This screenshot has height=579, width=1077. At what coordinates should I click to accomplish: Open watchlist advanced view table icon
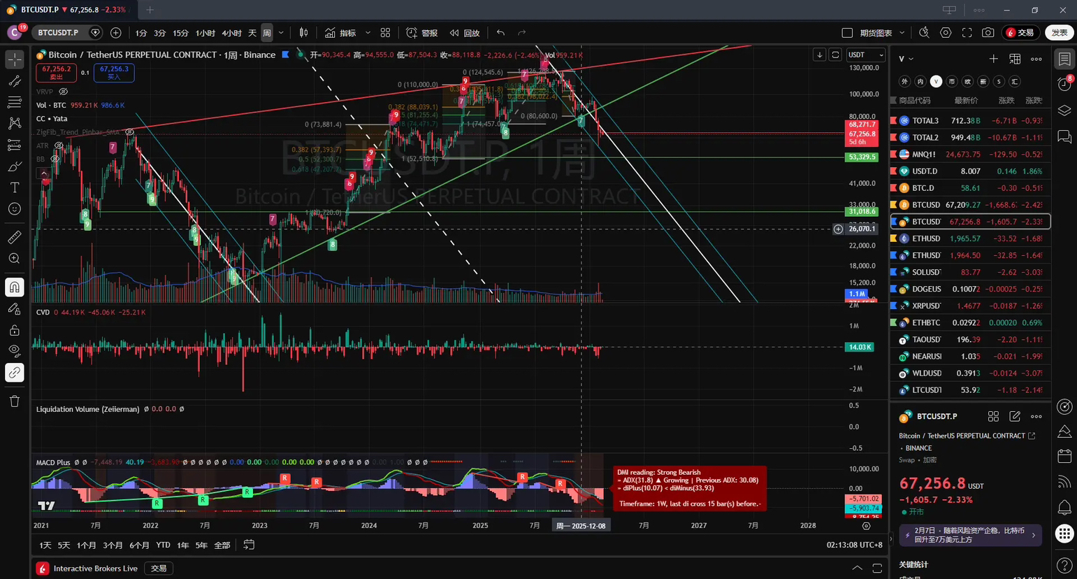pyautogui.click(x=1015, y=59)
